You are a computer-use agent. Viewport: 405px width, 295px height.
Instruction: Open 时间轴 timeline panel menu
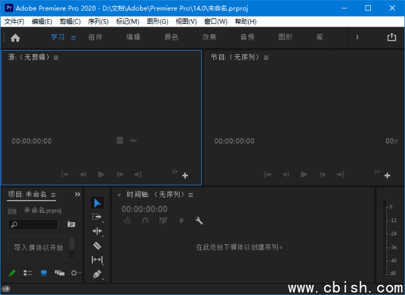pyautogui.click(x=190, y=195)
